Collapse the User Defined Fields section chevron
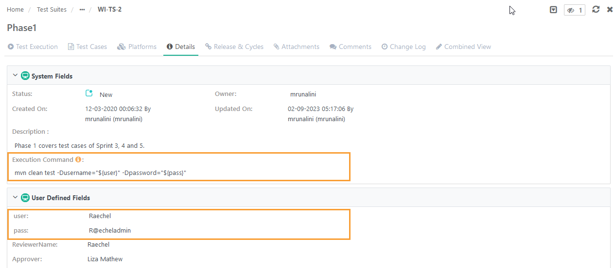The height and width of the screenshot is (268, 615). tap(15, 197)
